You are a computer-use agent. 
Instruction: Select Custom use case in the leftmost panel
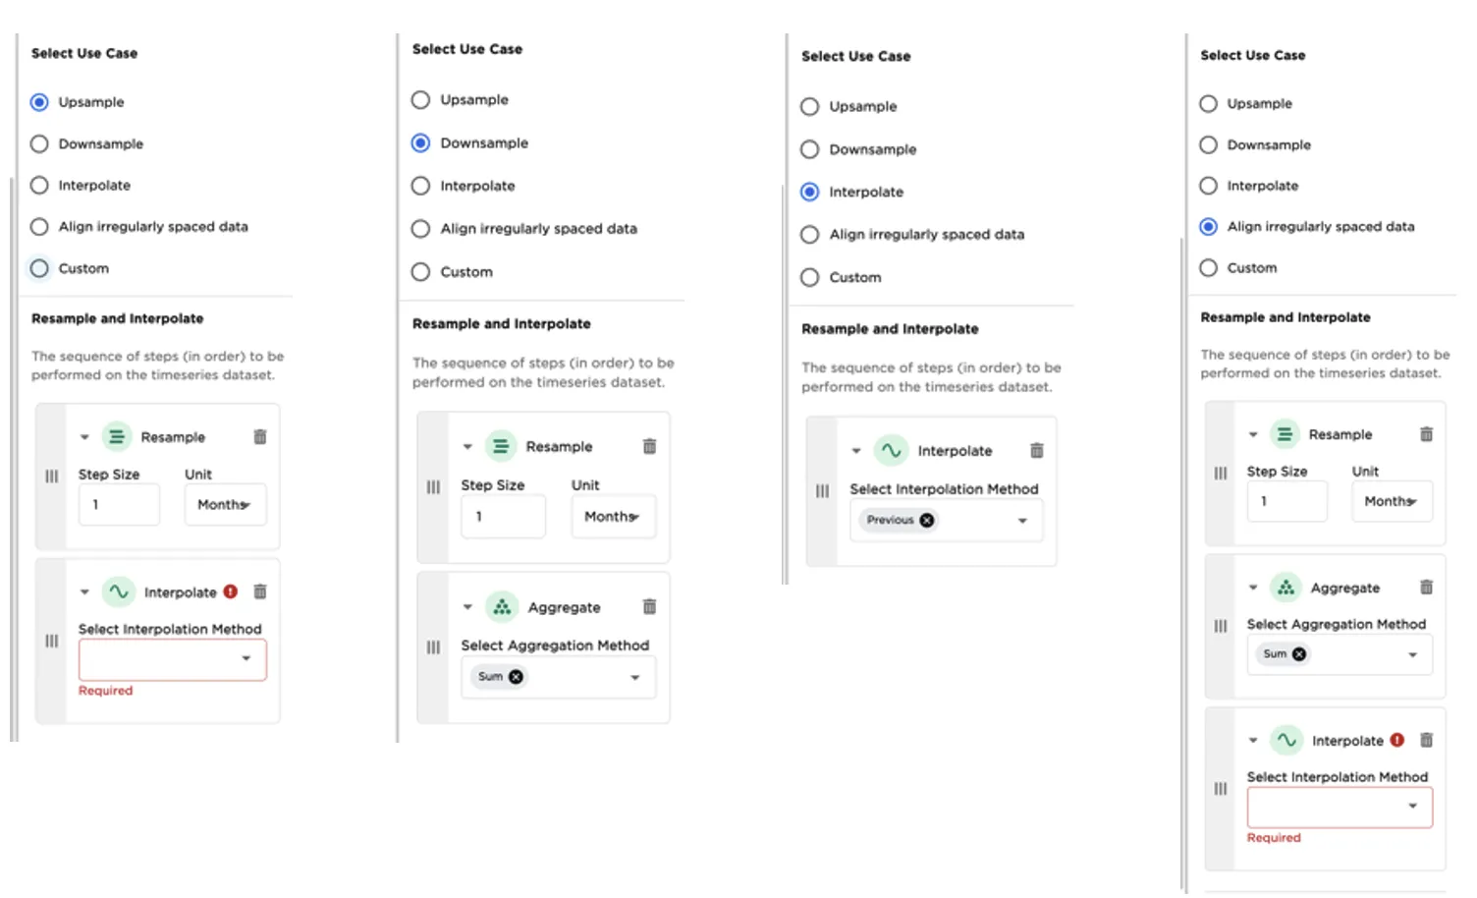pos(39,268)
